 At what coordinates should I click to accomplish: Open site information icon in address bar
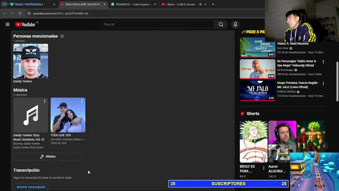pyautogui.click(x=29, y=13)
